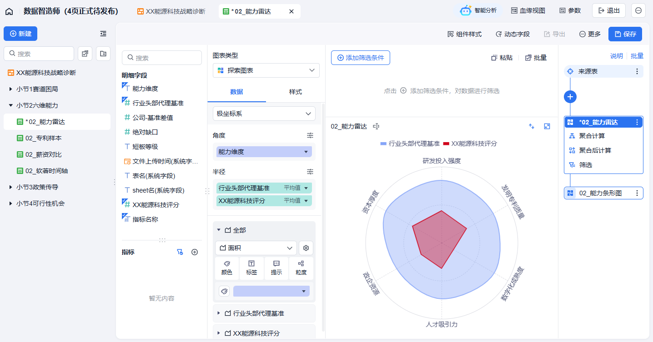The width and height of the screenshot is (653, 342).
Task: Go to home via the house icon
Action: coord(9,11)
